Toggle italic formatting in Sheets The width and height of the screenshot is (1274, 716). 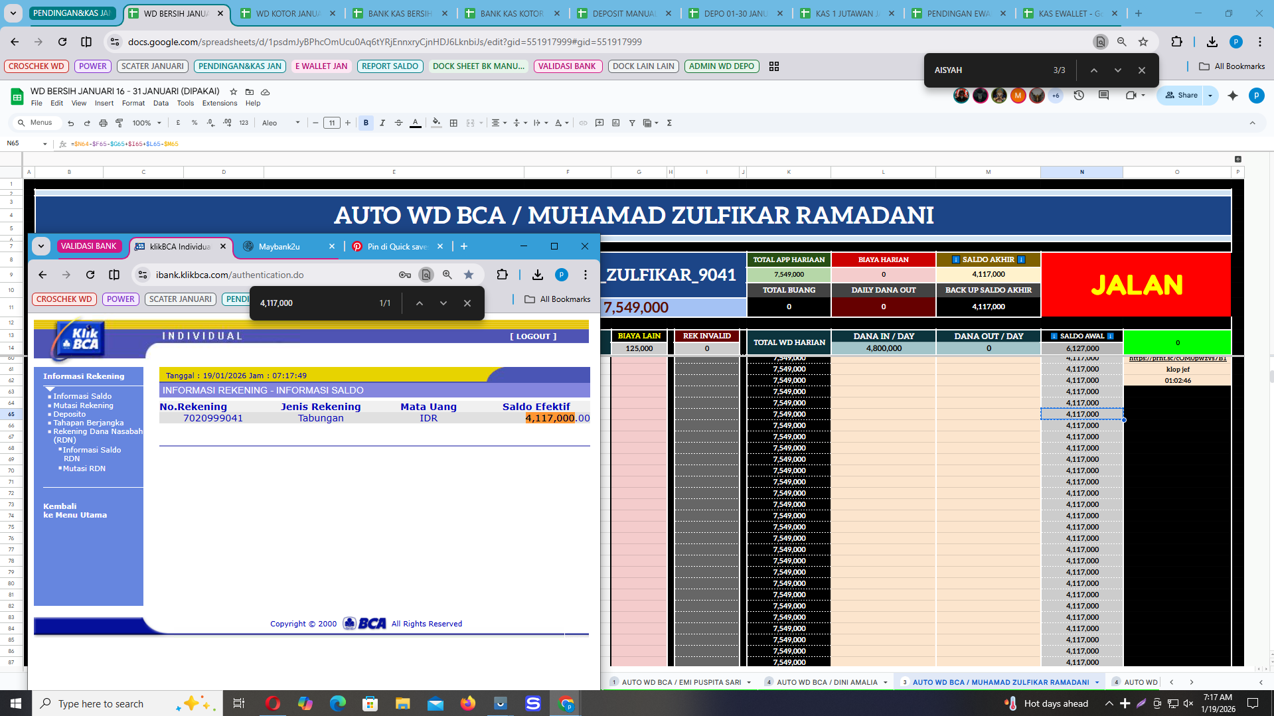(x=382, y=123)
